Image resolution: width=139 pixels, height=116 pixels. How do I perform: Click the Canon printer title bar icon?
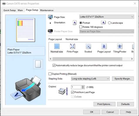(x=4, y=4)
